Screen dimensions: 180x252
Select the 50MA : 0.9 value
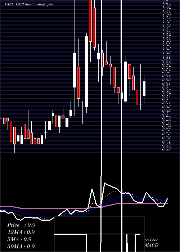21,246
